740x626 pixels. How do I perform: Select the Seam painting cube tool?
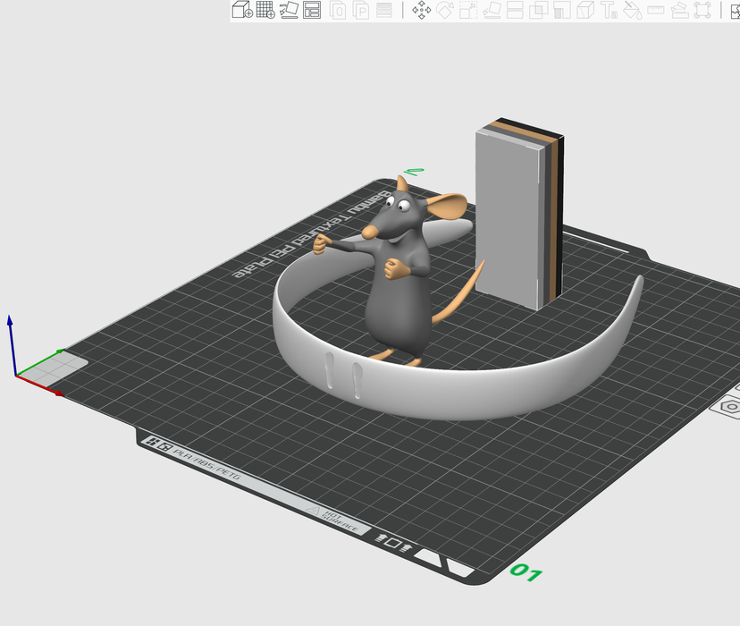click(585, 11)
